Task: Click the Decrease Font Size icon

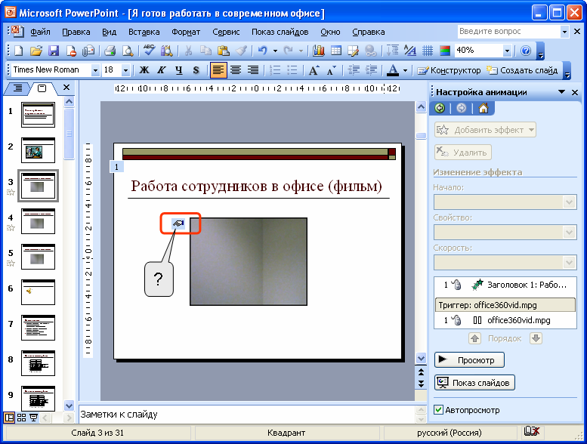Action: [332, 70]
